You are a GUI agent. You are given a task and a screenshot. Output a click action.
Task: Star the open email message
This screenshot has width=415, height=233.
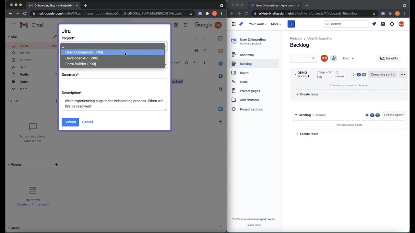coord(186,62)
